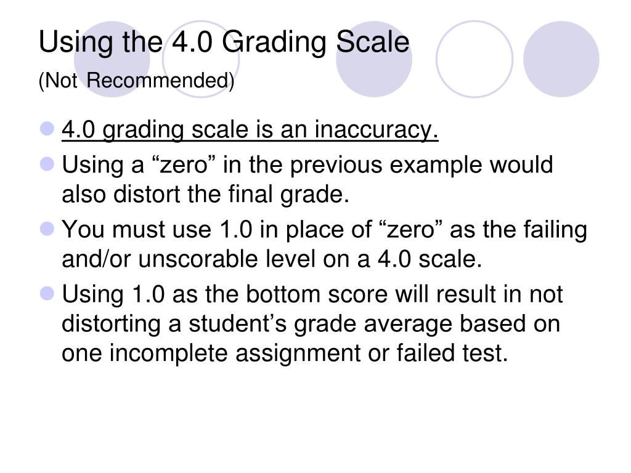Click the filled lavender circle behind the word 'Scale'
The height and width of the screenshot is (473, 631).
374,59
